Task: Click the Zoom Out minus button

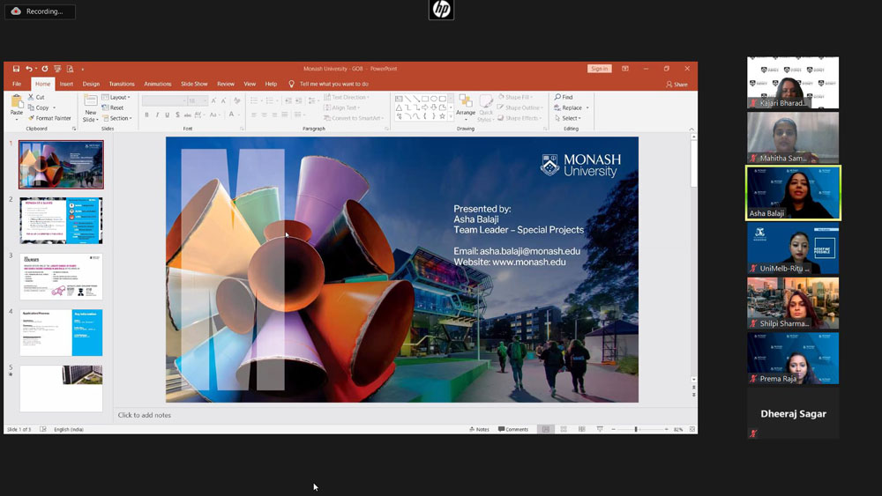Action: [613, 429]
